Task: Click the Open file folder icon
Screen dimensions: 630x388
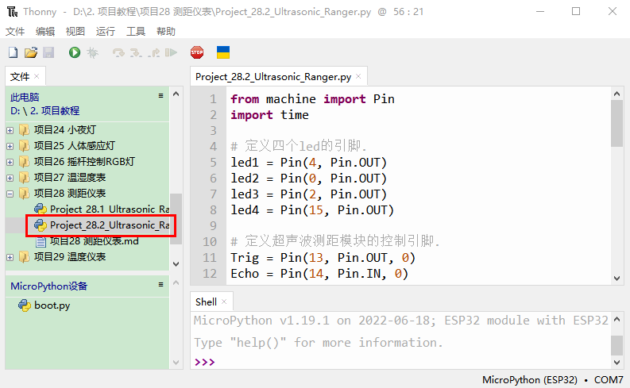Action: (30, 52)
